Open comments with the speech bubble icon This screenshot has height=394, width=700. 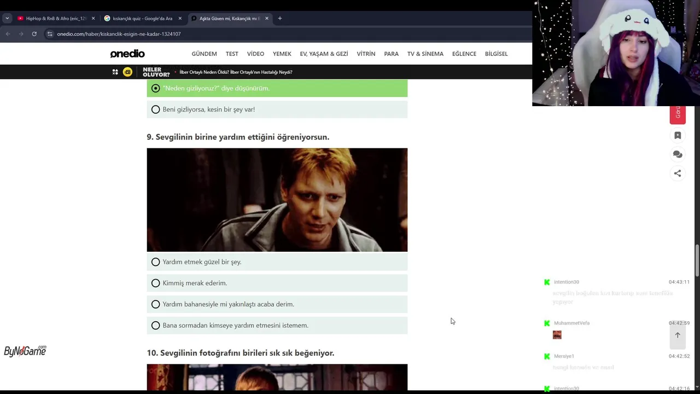pyautogui.click(x=678, y=154)
